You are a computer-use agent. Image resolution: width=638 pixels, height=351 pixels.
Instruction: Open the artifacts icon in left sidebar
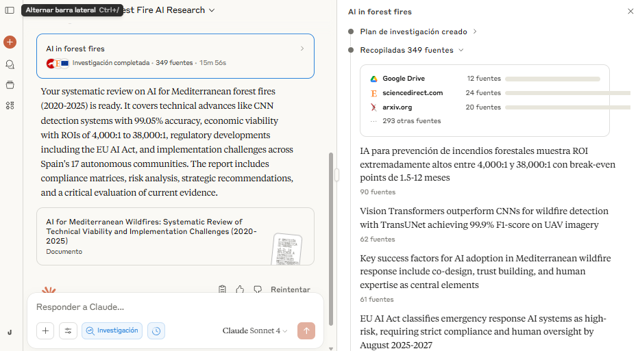[10, 105]
